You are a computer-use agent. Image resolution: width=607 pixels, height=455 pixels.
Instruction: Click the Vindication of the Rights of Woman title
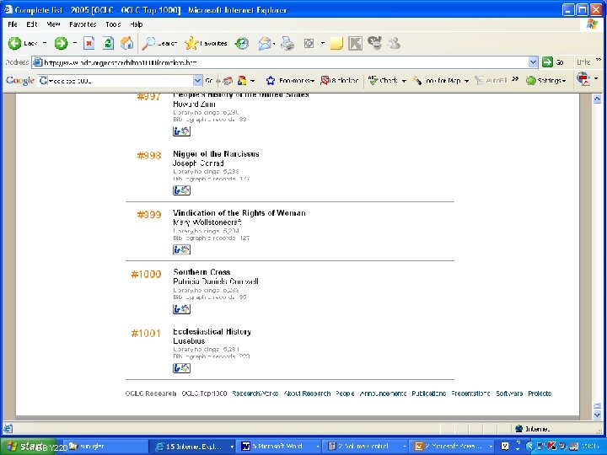239,213
